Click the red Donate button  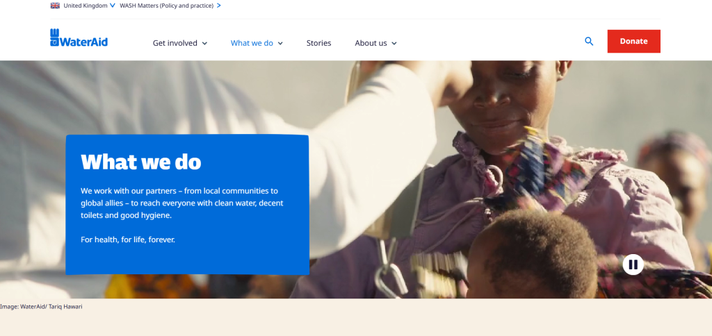pos(634,41)
